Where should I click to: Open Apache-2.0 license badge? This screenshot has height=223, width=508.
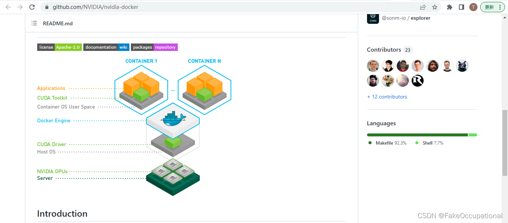coord(60,47)
